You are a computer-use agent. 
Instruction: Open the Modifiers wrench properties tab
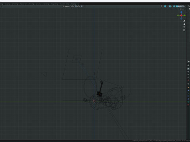point(188,90)
